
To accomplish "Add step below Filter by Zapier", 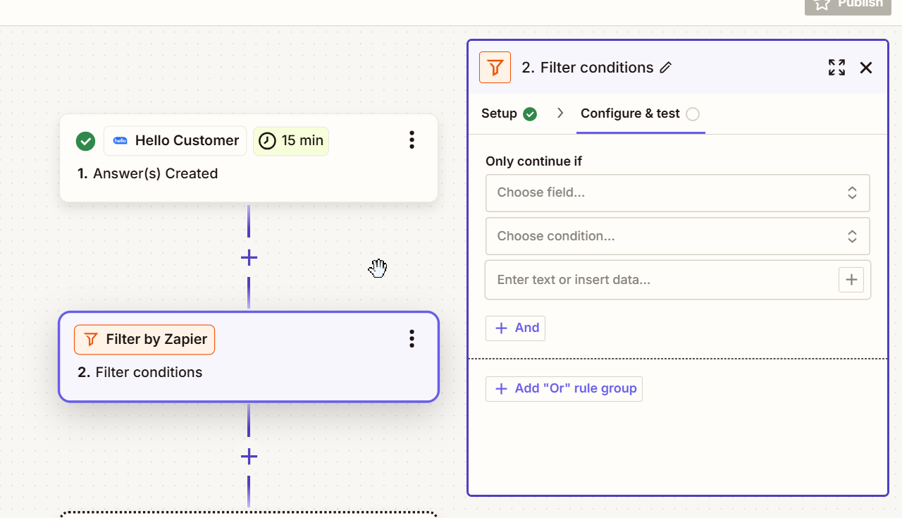I will [x=249, y=457].
